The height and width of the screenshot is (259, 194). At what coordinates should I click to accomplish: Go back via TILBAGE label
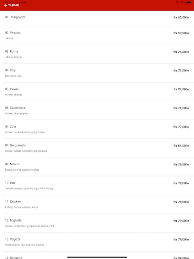(x=13, y=5)
